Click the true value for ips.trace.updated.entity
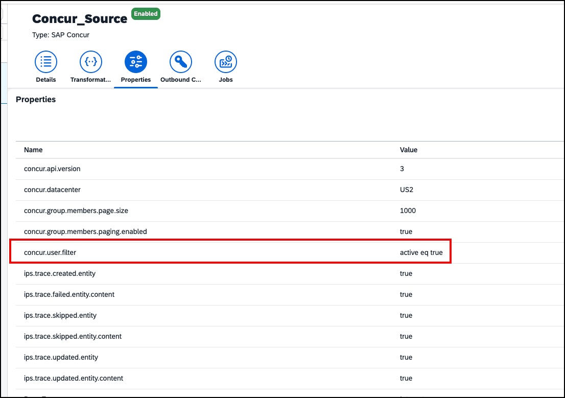 coord(406,357)
